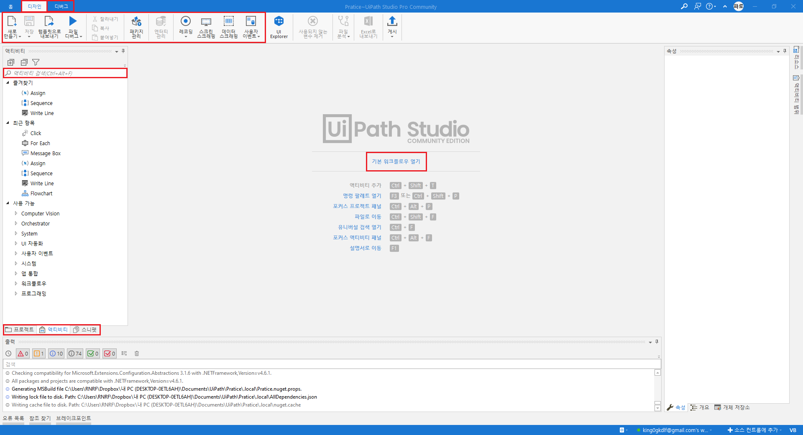Expand the 워크플로우 category
Image resolution: width=803 pixels, height=435 pixels.
16,284
